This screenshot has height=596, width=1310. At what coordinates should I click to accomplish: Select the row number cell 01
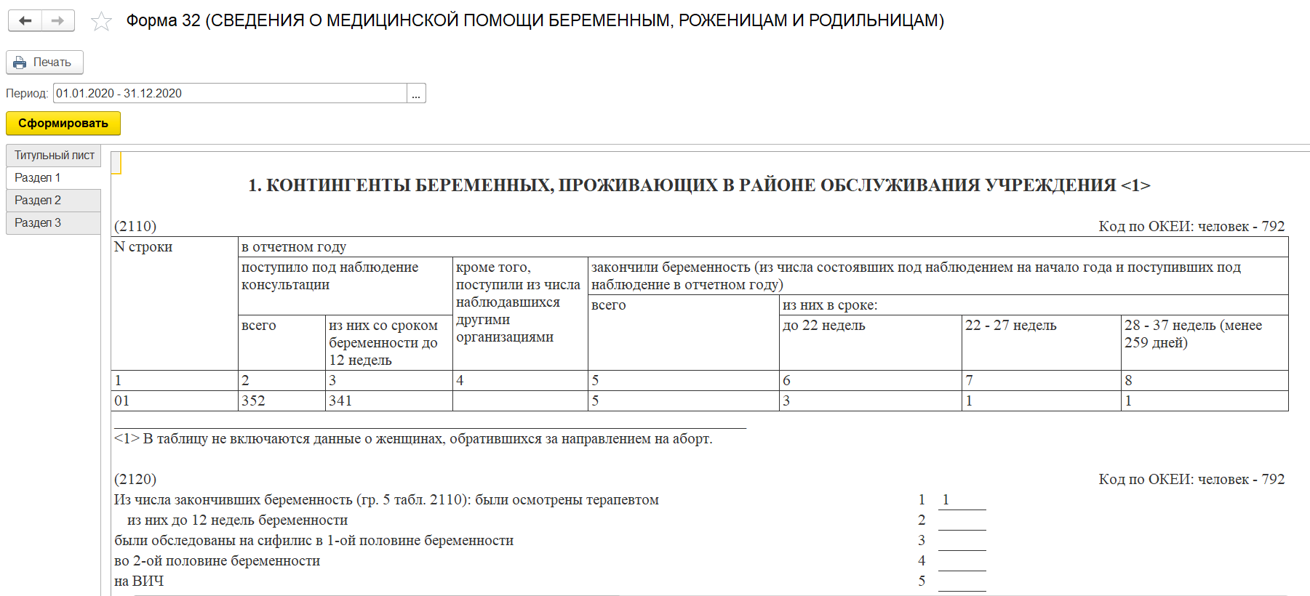coord(175,401)
